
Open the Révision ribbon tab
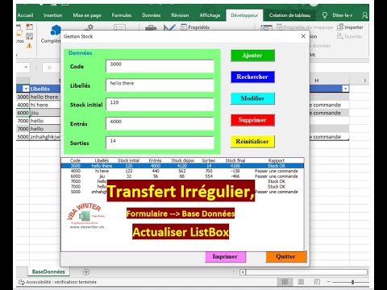(x=180, y=15)
